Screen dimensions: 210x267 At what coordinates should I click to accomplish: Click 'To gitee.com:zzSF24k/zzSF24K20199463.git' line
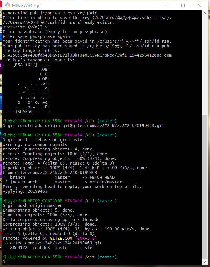pos(52,243)
